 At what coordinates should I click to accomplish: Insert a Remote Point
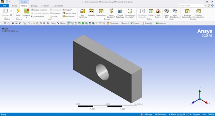(x=38, y=16)
